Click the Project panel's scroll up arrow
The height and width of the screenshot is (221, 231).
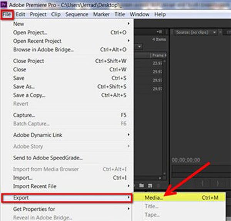click(164, 61)
